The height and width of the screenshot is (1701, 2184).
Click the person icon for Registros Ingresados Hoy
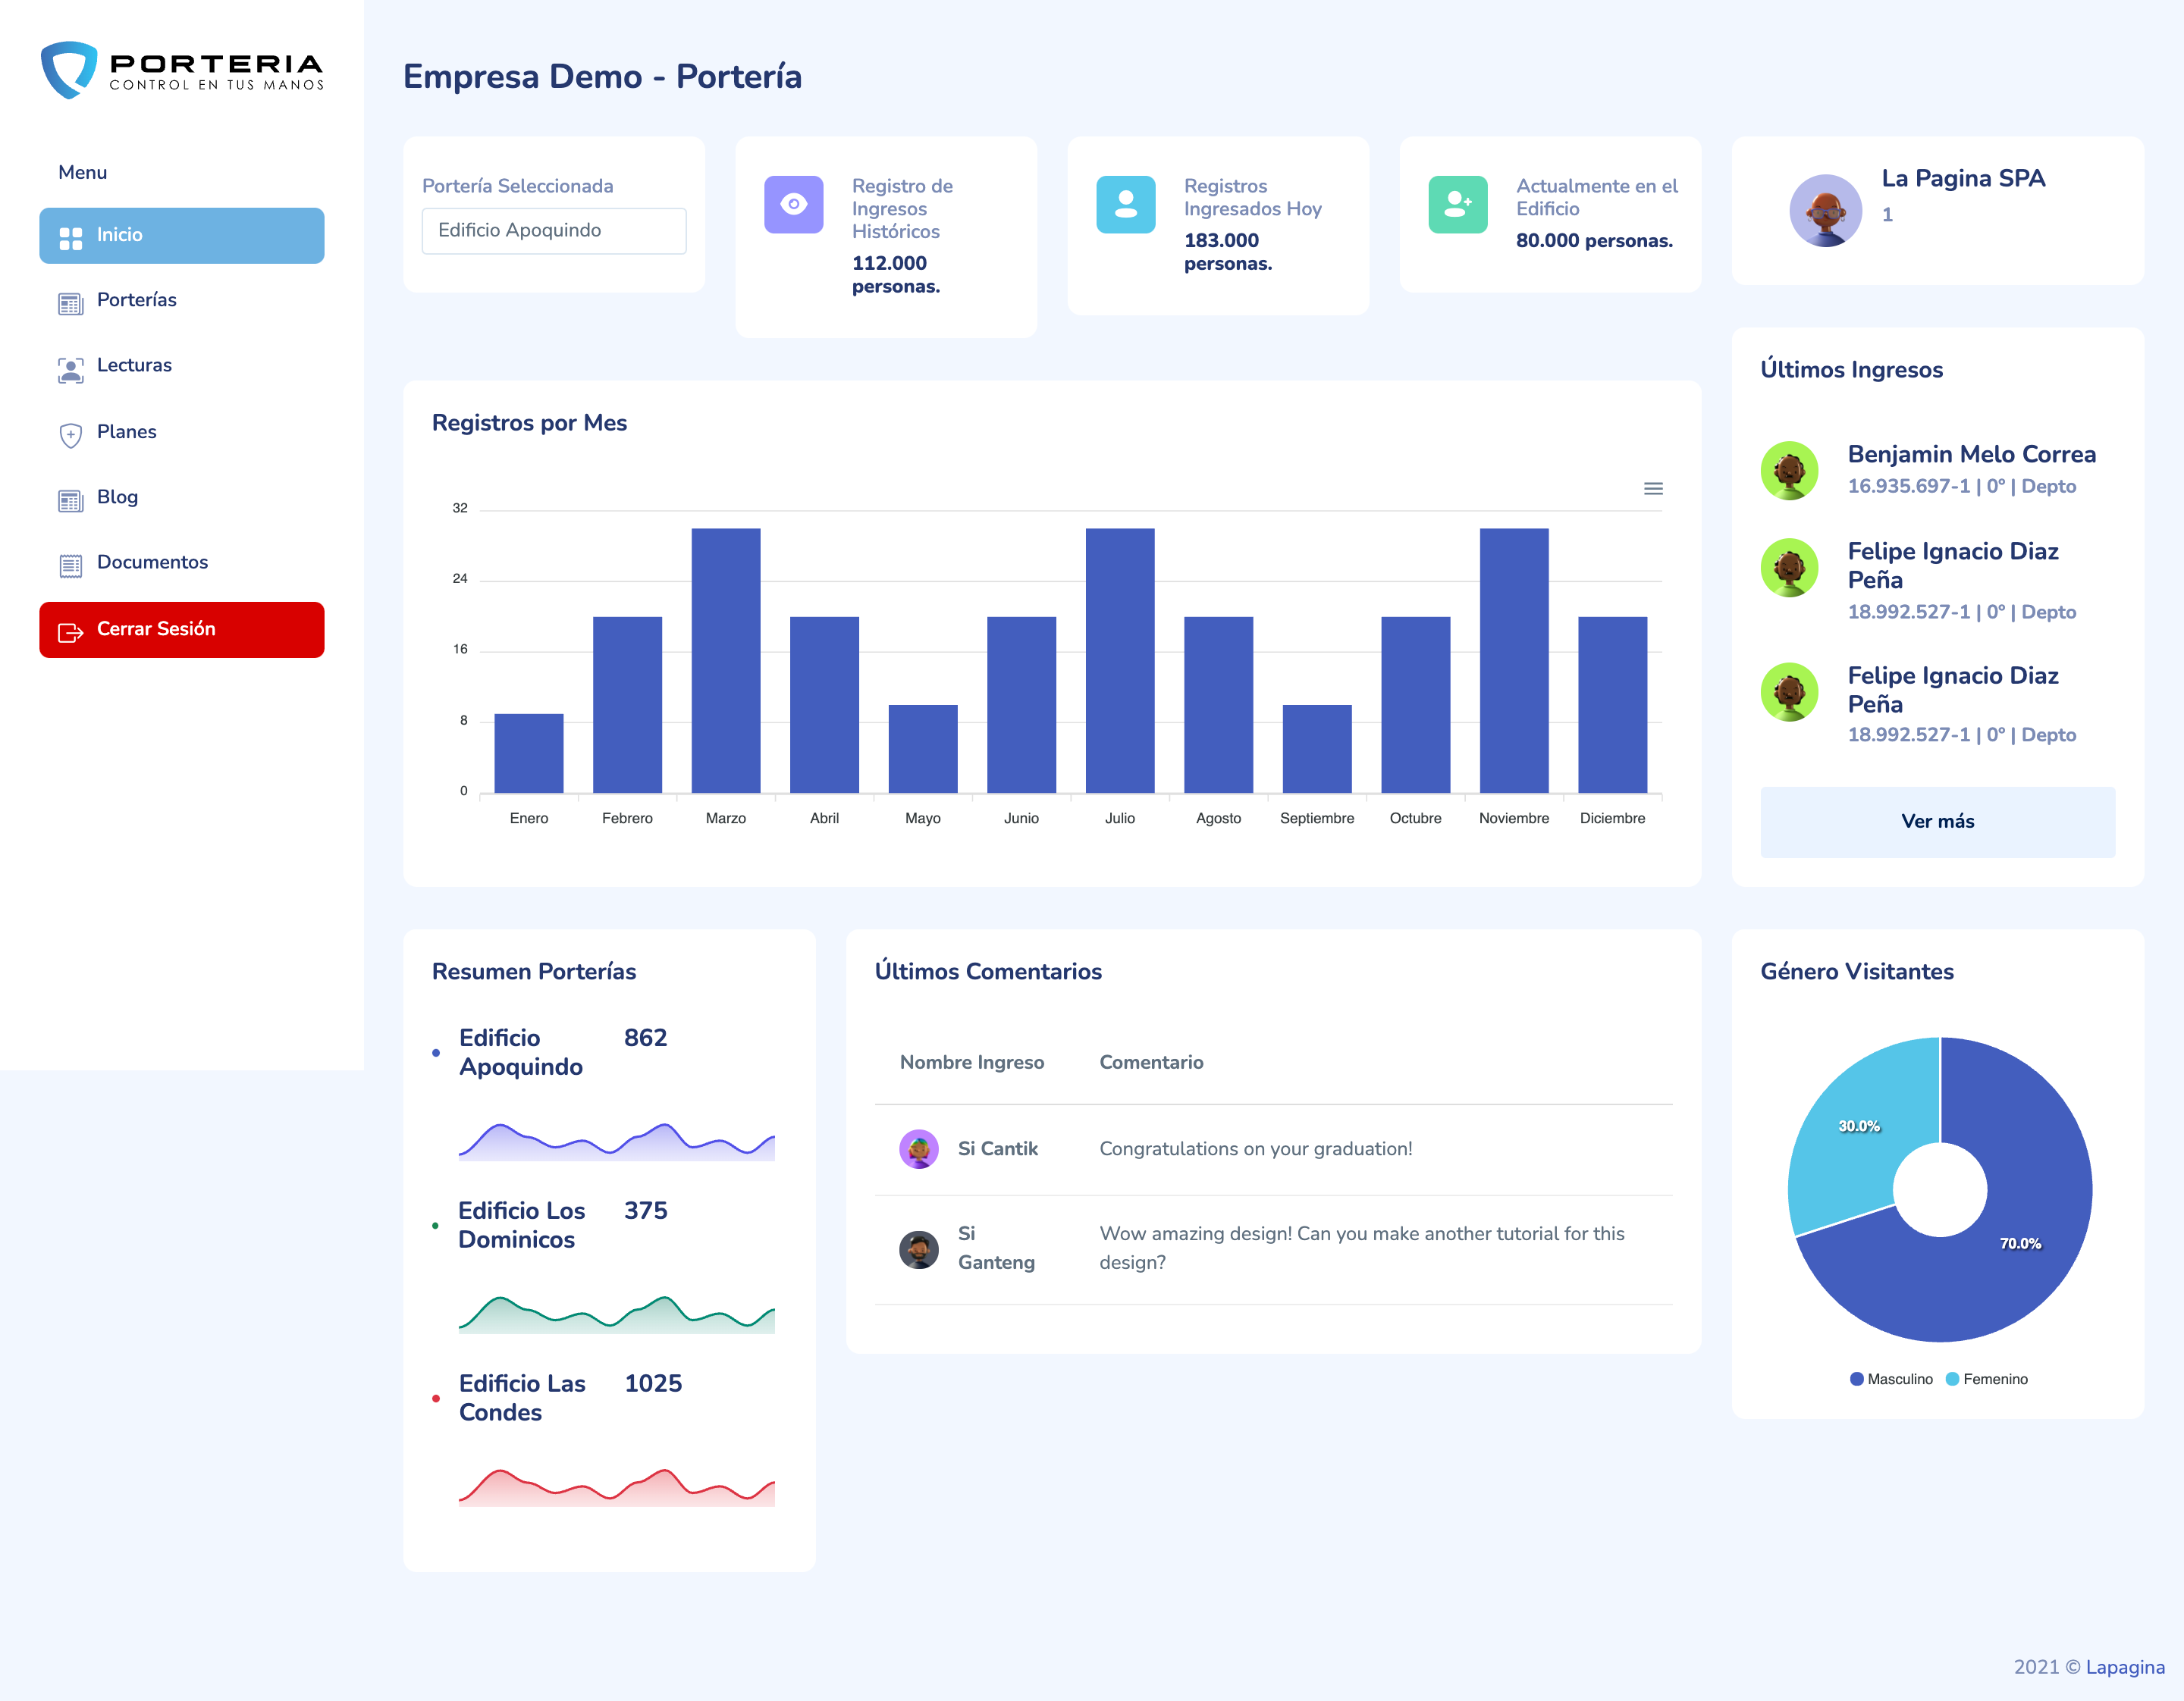click(x=1125, y=205)
